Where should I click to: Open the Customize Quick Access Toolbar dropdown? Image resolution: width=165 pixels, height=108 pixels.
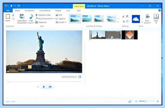point(22,6)
